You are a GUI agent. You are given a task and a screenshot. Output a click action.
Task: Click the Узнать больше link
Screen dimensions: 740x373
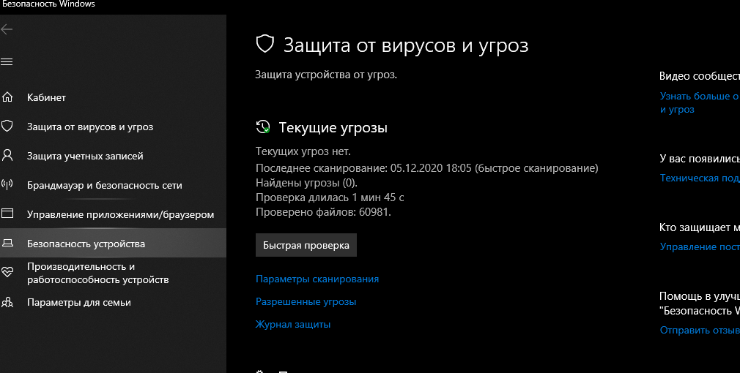point(700,102)
